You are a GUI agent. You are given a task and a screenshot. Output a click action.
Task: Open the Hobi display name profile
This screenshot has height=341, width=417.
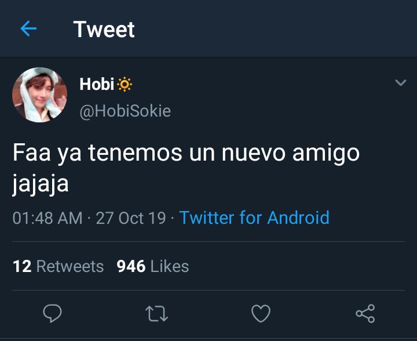coord(97,84)
